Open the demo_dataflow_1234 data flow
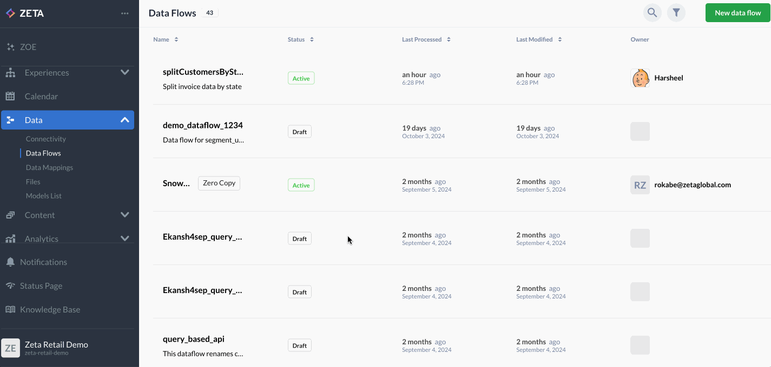The height and width of the screenshot is (367, 771). click(203, 125)
